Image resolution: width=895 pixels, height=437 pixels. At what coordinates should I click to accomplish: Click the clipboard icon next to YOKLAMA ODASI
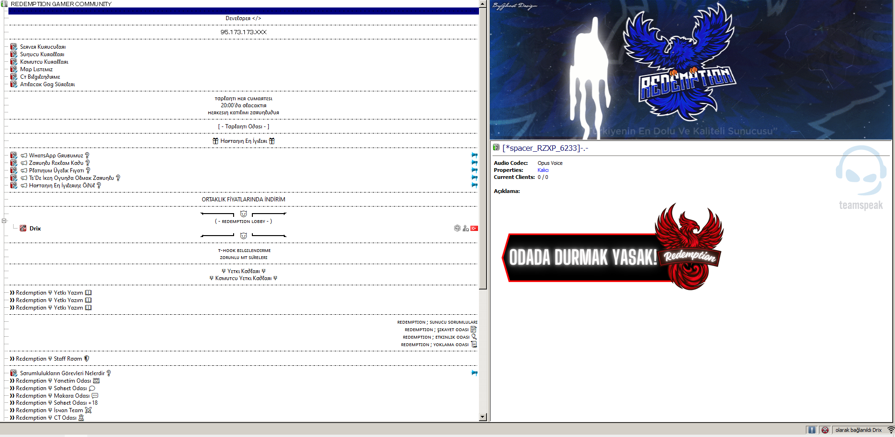tap(474, 344)
